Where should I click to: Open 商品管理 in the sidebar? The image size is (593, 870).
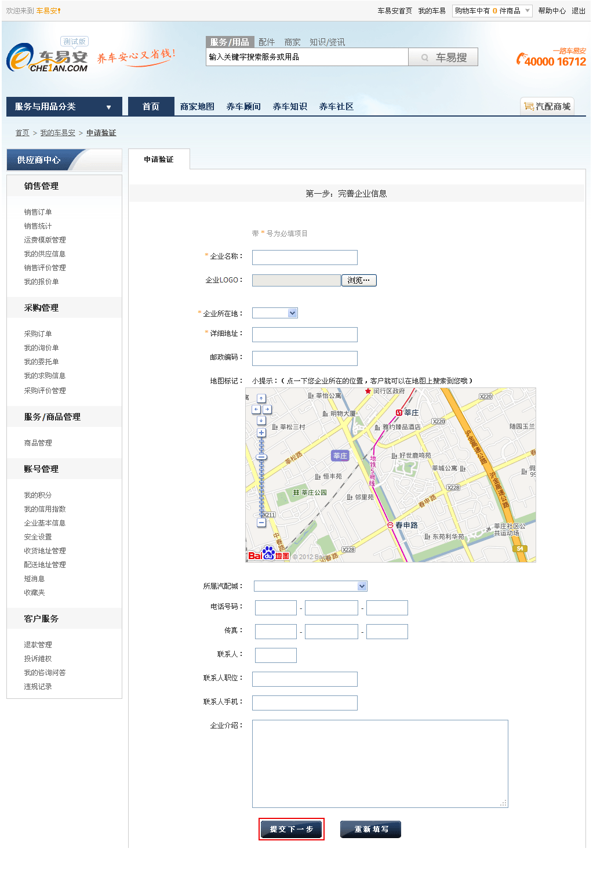tap(38, 443)
